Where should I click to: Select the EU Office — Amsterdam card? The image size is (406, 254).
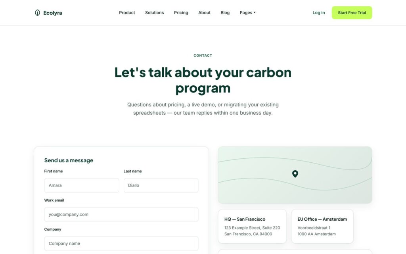tap(322, 226)
